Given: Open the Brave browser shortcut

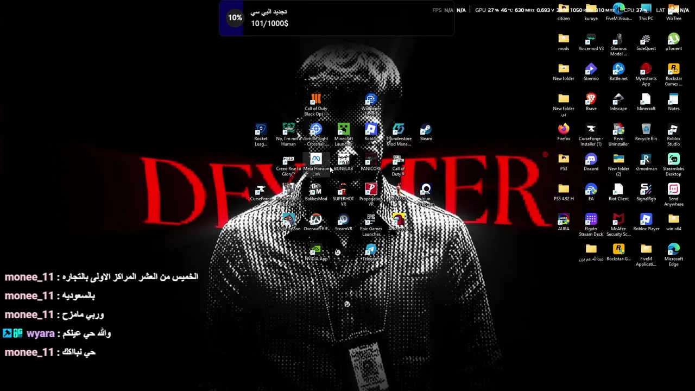Looking at the screenshot, I should coord(591,102).
